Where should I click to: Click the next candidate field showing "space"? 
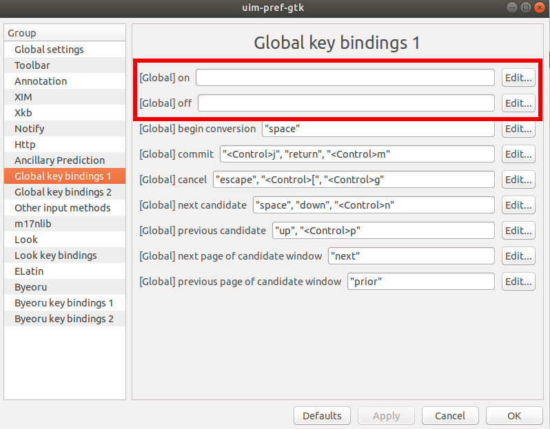(x=374, y=205)
